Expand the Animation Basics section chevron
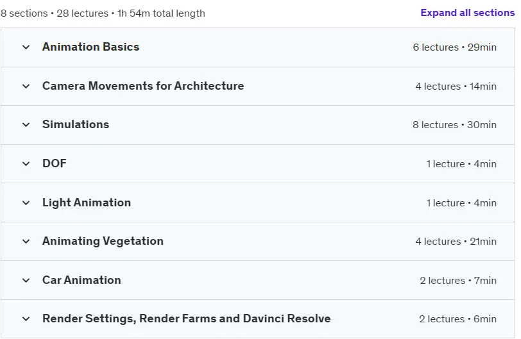 (26, 47)
